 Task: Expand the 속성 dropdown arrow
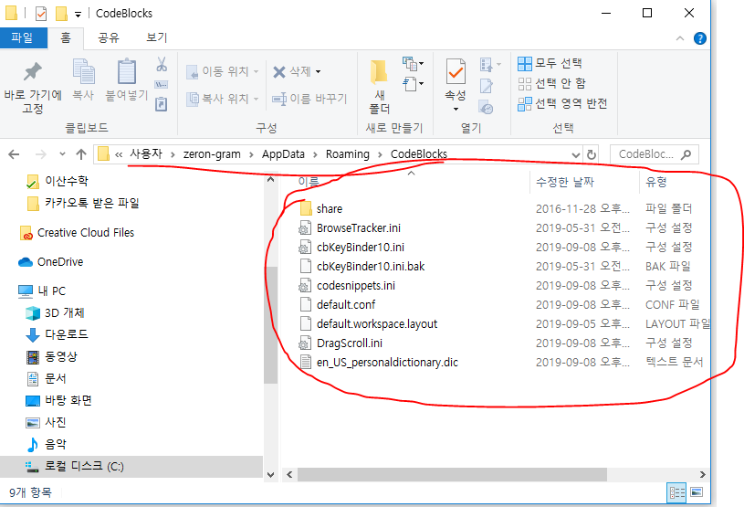coord(456,110)
